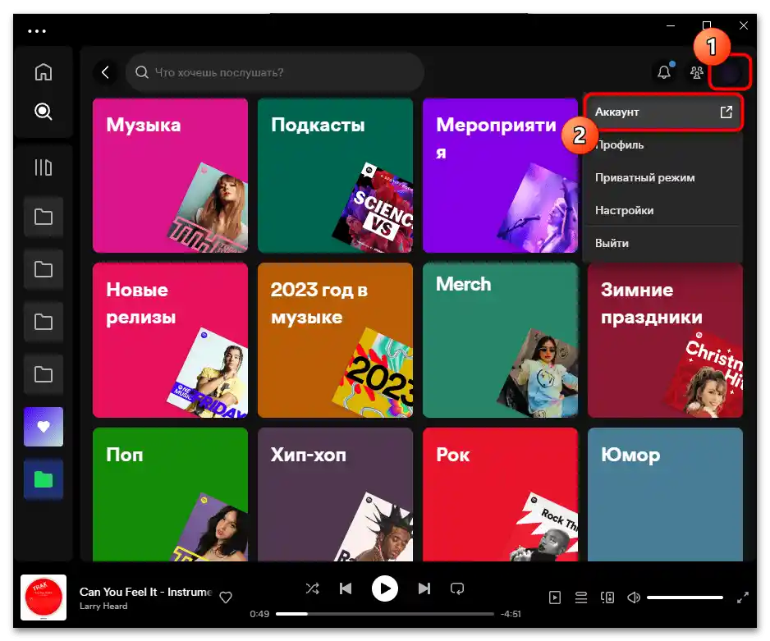Select the Search icon in the sidebar

click(x=44, y=112)
